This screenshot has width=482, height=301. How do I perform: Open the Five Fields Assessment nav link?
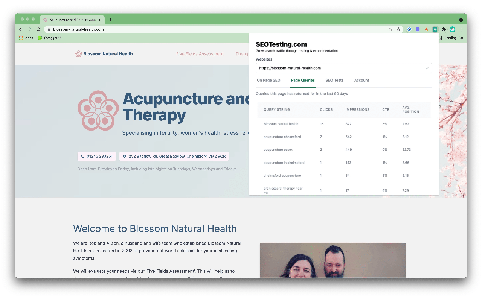click(x=200, y=54)
